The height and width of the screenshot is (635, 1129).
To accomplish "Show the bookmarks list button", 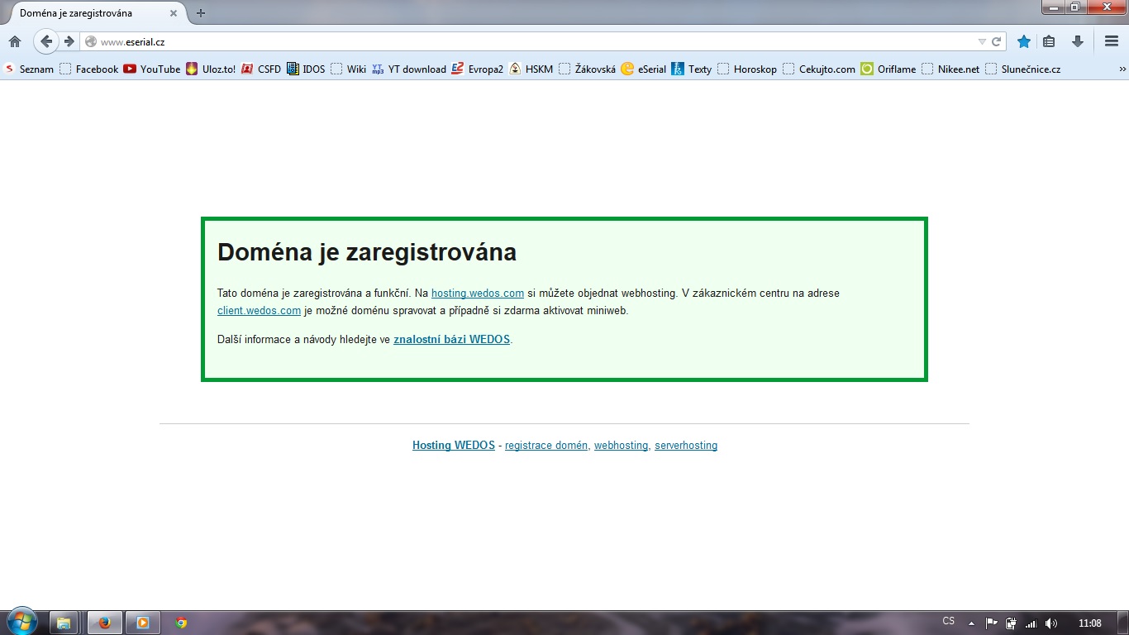I will click(1049, 41).
